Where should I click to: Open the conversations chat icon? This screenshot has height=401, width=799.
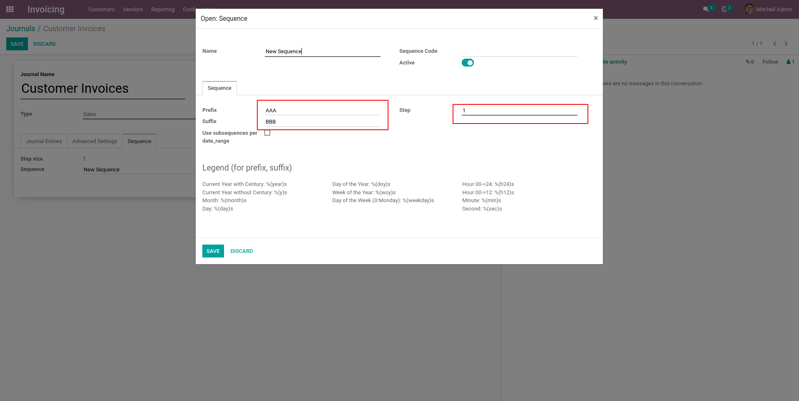click(706, 9)
